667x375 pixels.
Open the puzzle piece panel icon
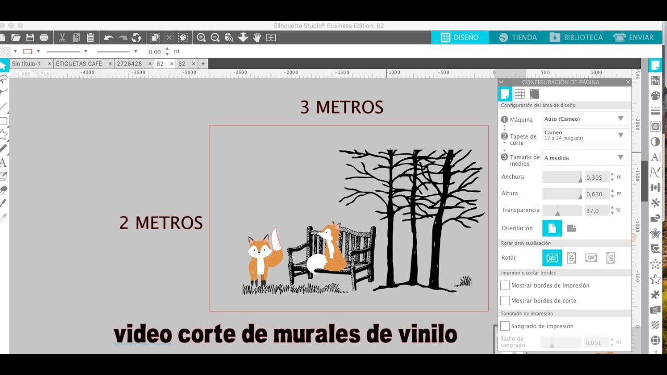pos(656,295)
